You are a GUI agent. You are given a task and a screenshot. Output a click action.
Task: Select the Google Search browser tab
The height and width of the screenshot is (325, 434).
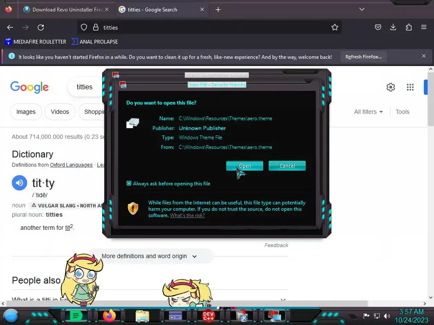click(x=162, y=10)
